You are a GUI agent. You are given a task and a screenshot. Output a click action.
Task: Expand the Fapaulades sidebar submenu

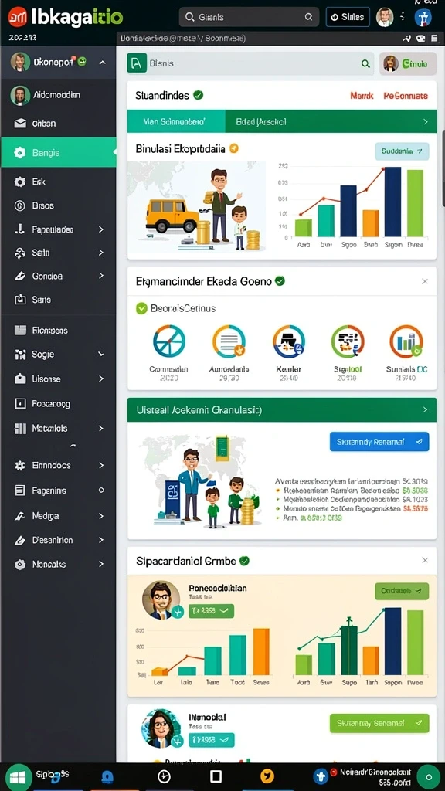[101, 229]
